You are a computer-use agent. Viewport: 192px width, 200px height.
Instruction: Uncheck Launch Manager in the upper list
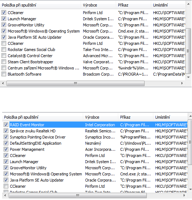(x=4, y=18)
